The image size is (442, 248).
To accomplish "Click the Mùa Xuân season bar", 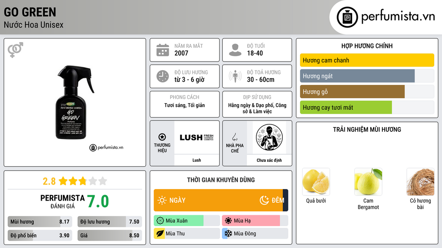I will pyautogui.click(x=186, y=221).
